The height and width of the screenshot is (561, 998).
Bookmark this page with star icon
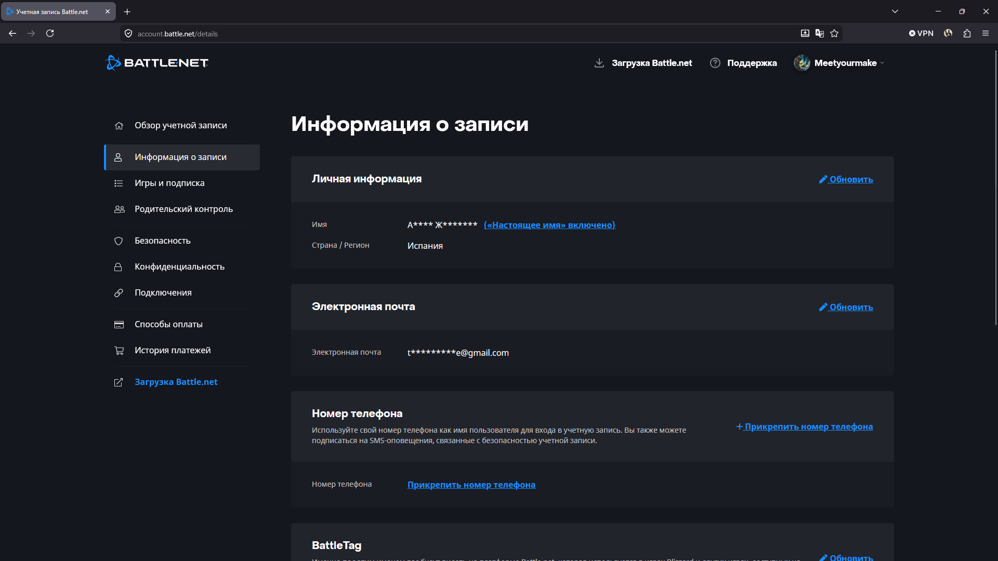pyautogui.click(x=834, y=33)
